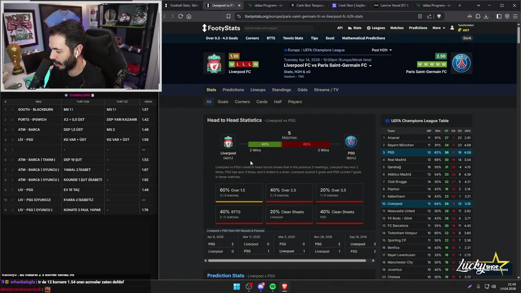Screen dimensions: 521x293
Task: Go to browser home page icon
Action: coord(189,16)
